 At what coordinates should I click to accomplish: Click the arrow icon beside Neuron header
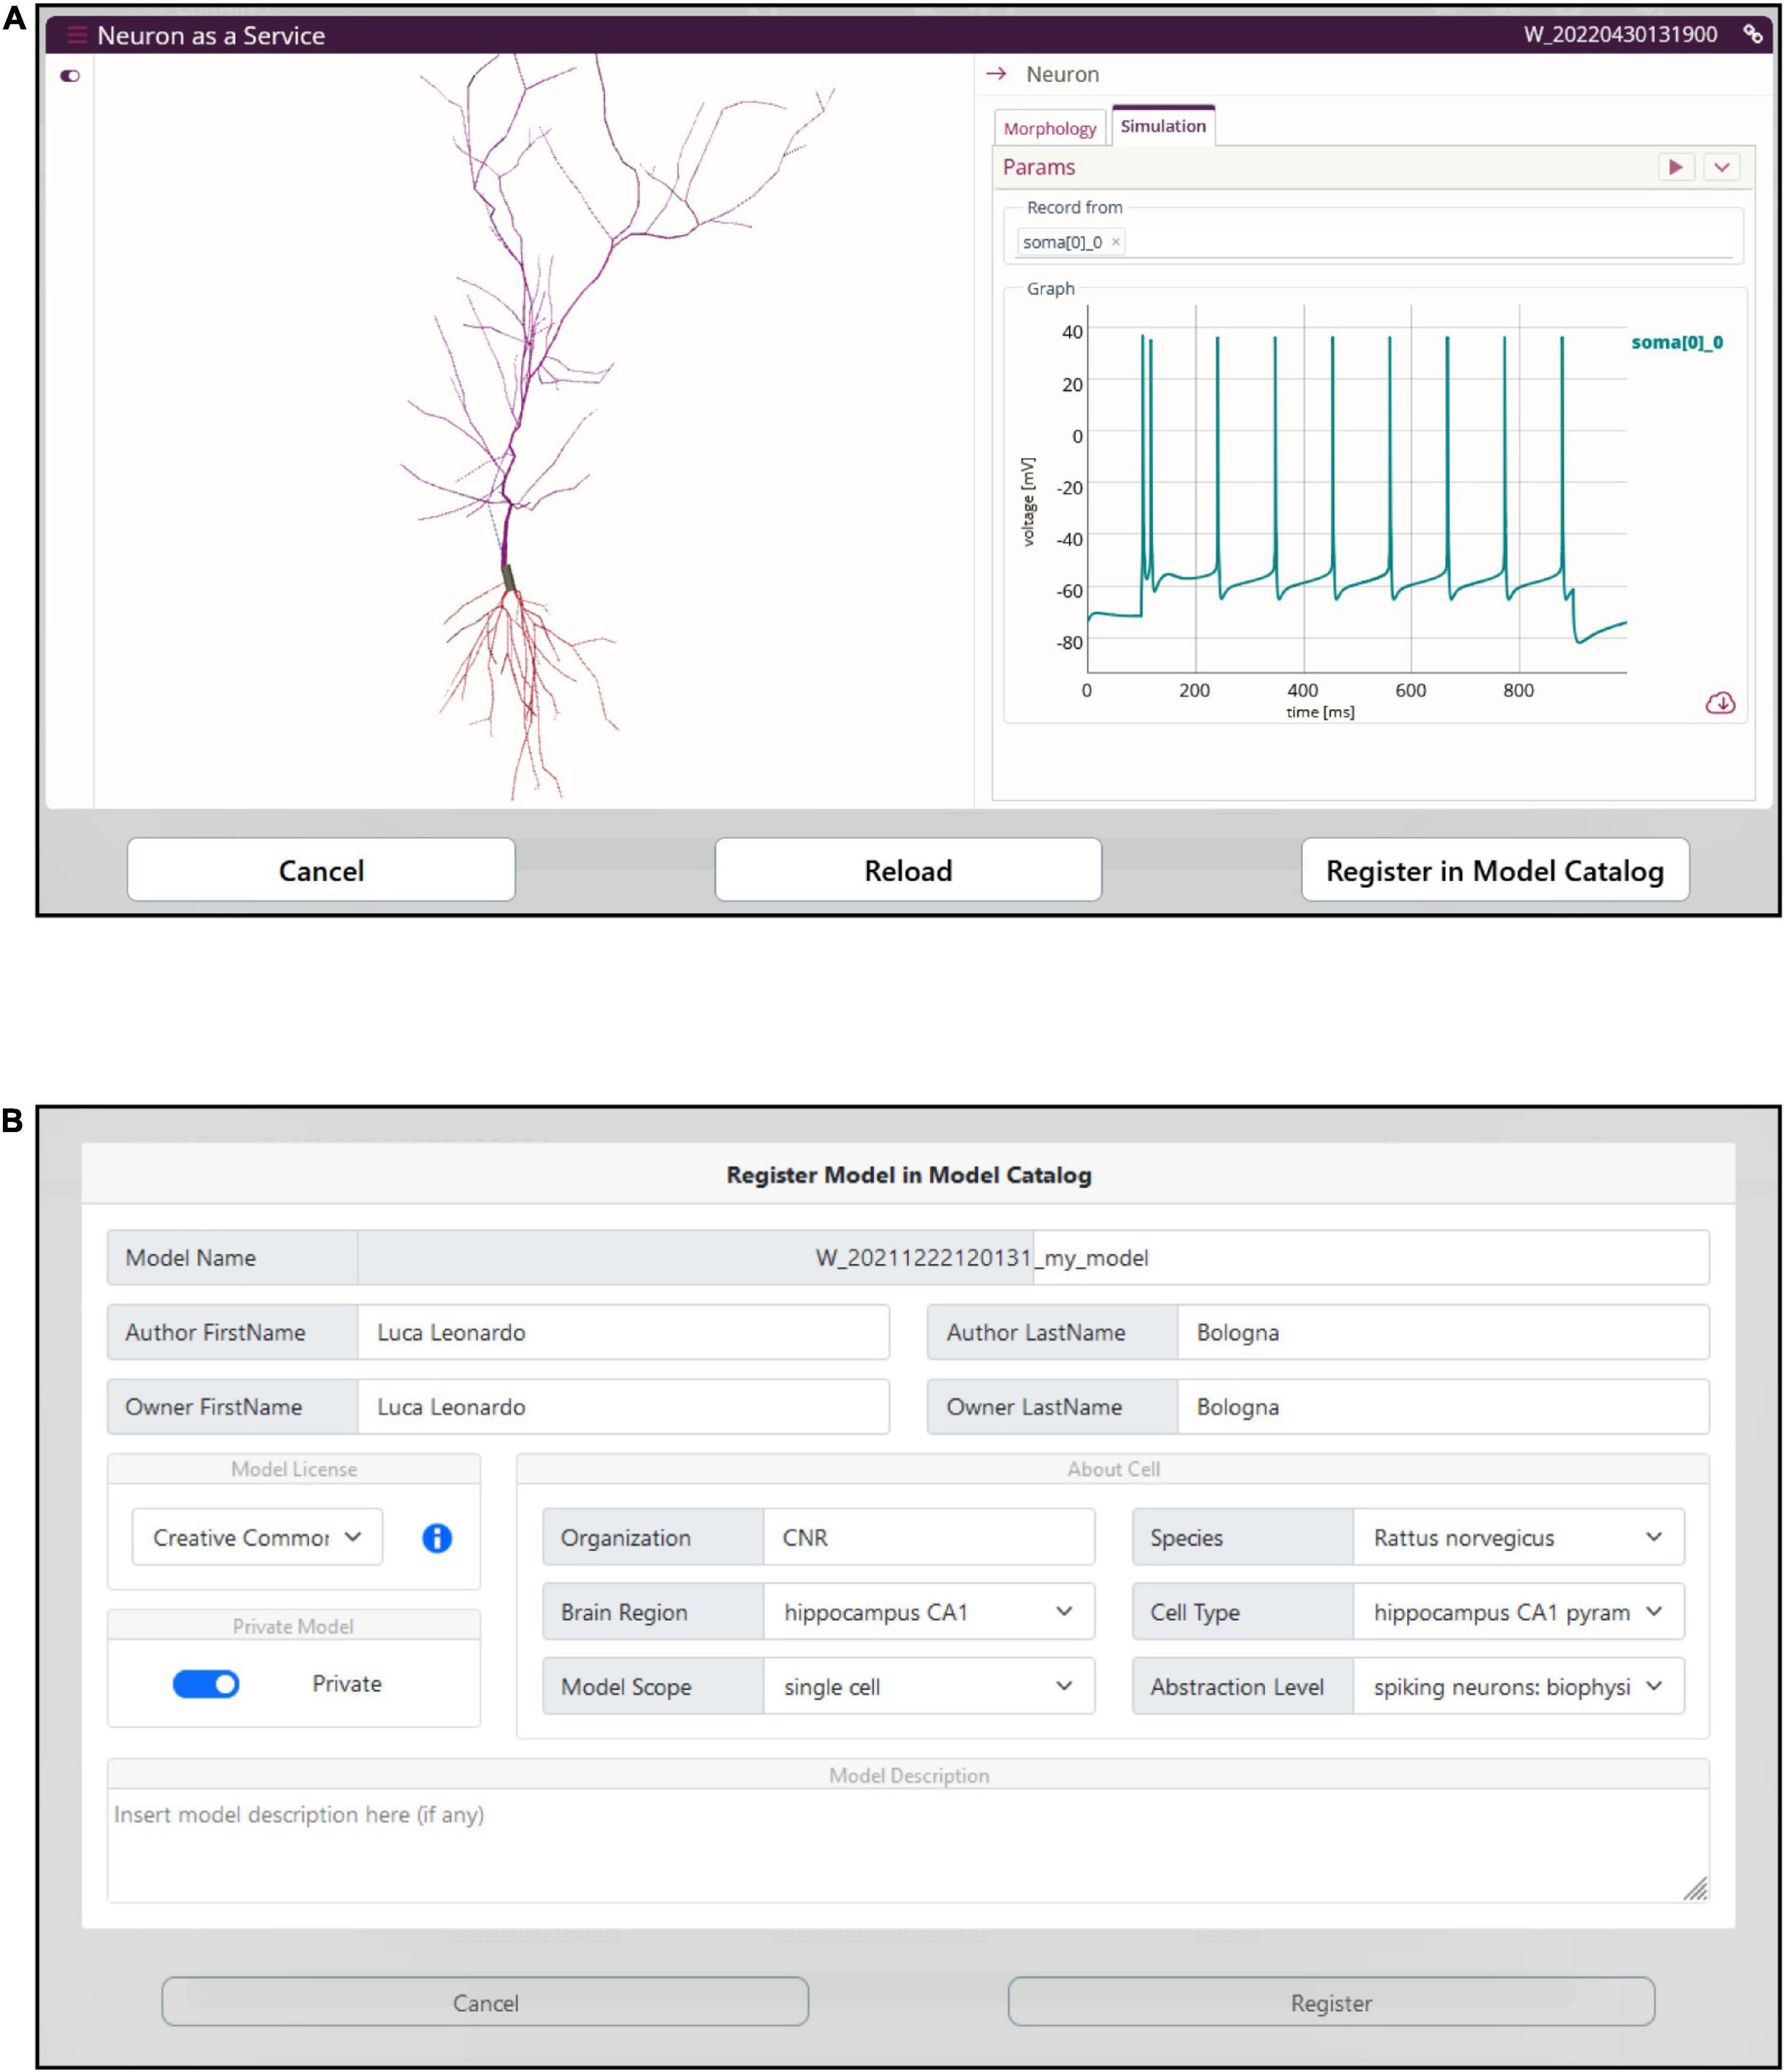tap(996, 74)
